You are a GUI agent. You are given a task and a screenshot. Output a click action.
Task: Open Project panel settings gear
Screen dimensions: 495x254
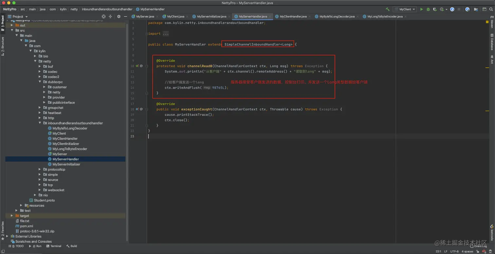(119, 16)
